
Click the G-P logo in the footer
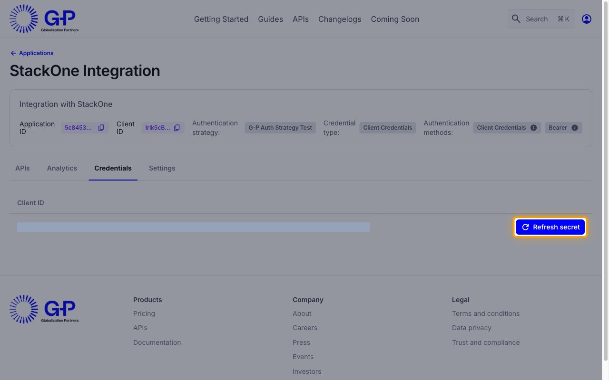[x=44, y=309]
